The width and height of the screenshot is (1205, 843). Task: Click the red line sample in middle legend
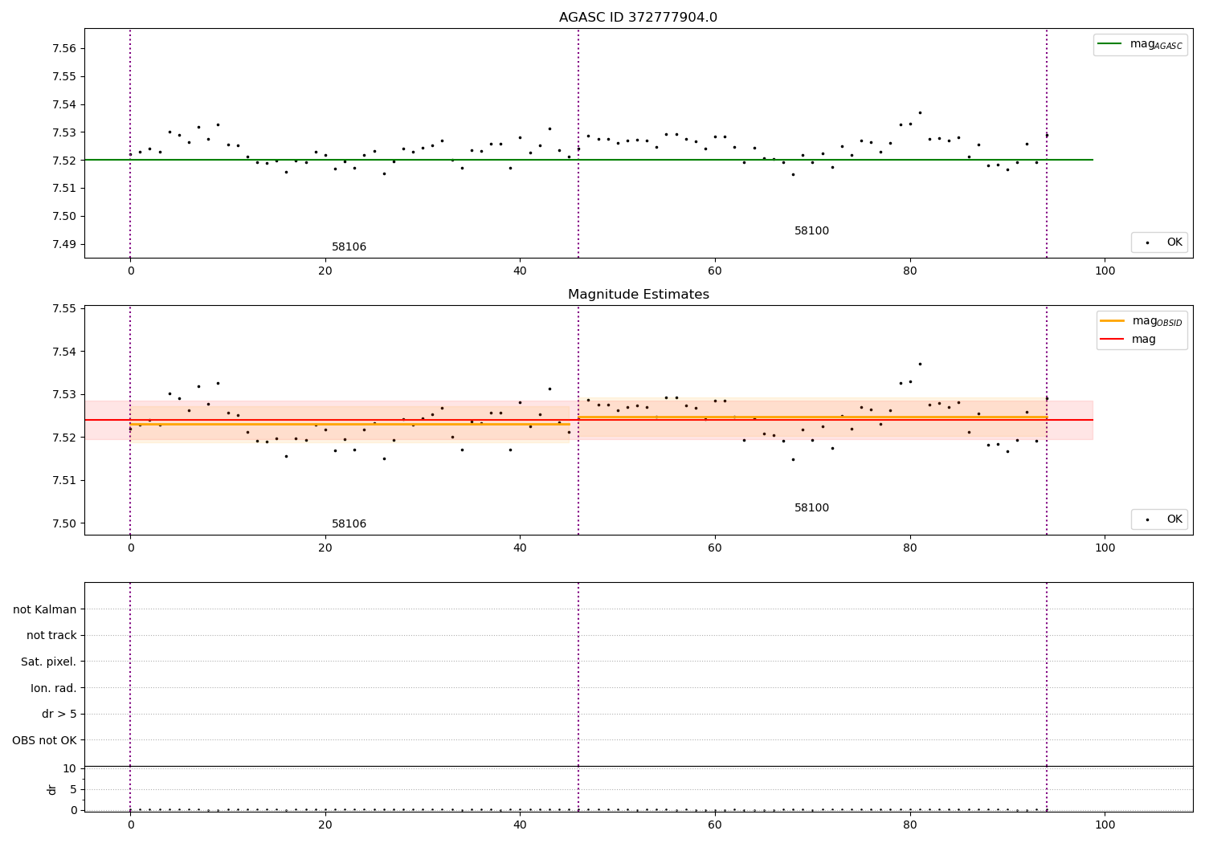(1112, 339)
